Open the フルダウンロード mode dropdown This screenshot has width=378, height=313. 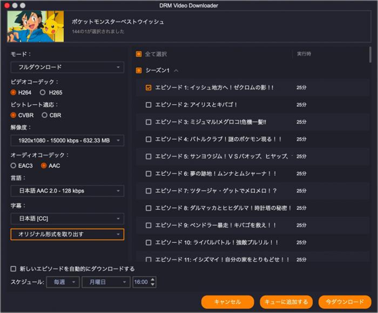click(x=67, y=67)
